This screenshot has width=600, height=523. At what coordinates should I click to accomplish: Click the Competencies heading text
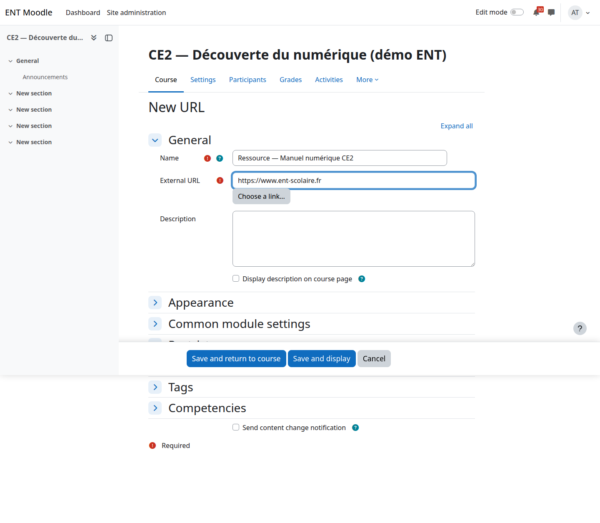click(x=207, y=408)
